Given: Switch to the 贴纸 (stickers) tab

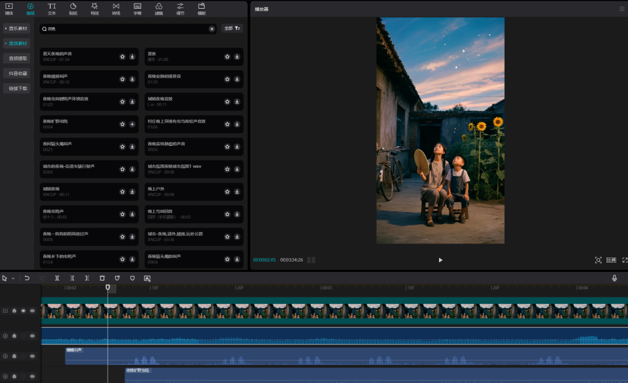Looking at the screenshot, I should coord(73,8).
